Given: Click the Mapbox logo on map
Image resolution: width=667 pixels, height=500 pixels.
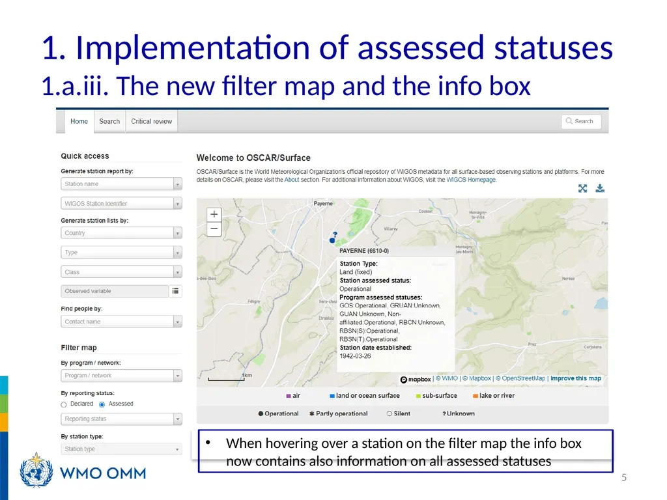Looking at the screenshot, I should click(x=416, y=380).
